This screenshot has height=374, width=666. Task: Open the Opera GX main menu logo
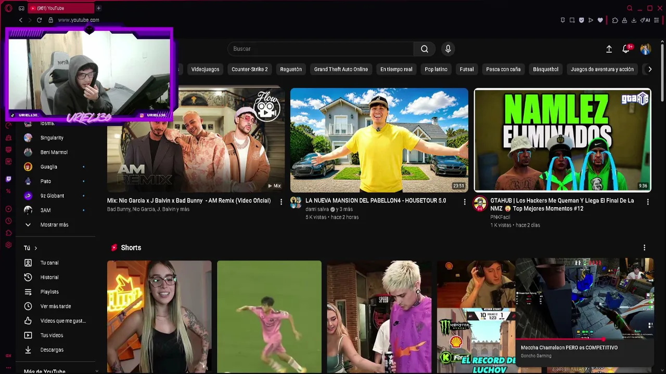8,8
